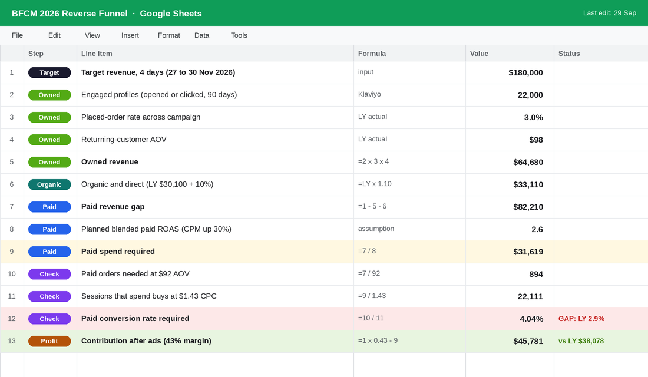Screen dimensions: 648x377
Task: Click the =2 x 3 x 4 formula cell
Action: [409, 162]
